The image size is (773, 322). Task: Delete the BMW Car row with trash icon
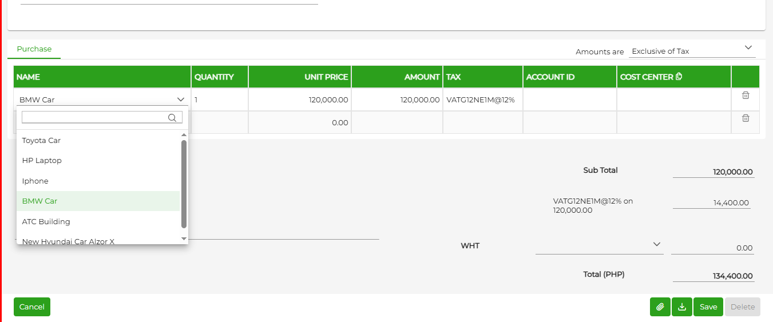tap(746, 96)
